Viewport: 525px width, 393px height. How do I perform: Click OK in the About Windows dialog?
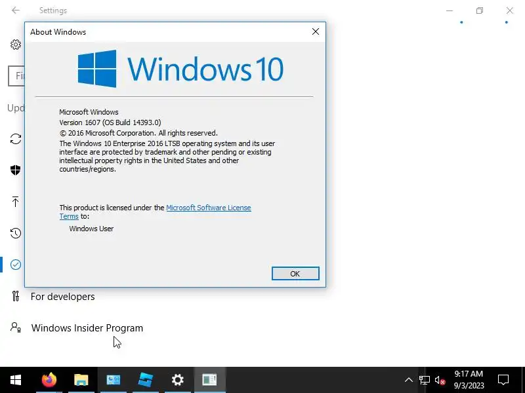[x=295, y=274]
